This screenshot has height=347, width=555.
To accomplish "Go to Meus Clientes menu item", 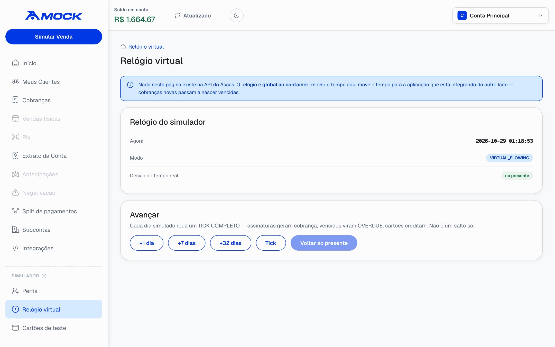I will pyautogui.click(x=54, y=82).
